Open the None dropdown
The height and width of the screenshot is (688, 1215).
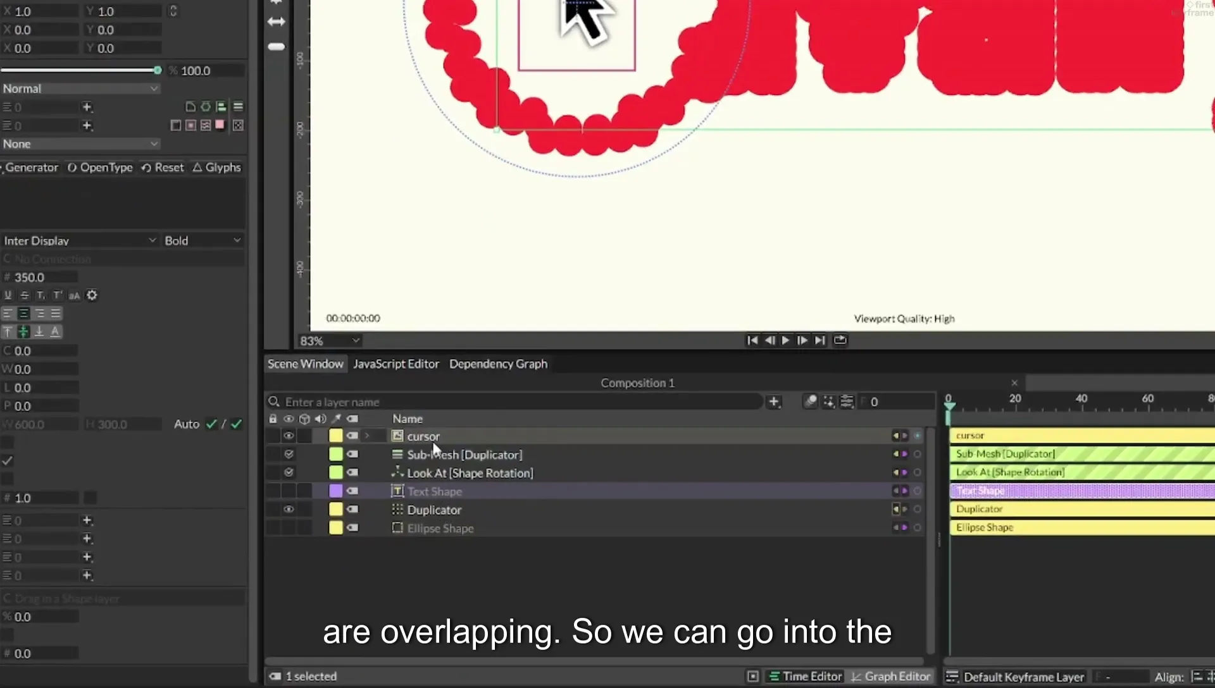point(80,144)
